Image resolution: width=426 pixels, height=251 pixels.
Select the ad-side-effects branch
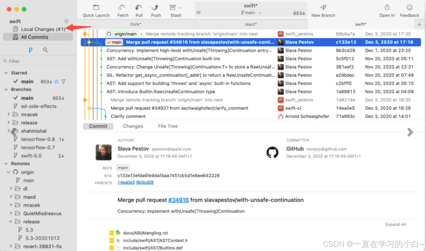(x=39, y=106)
